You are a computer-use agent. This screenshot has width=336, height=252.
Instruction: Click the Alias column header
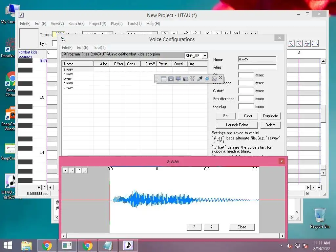pos(101,64)
